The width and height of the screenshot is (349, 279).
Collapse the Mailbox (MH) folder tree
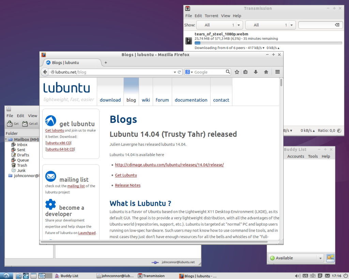point(6,139)
